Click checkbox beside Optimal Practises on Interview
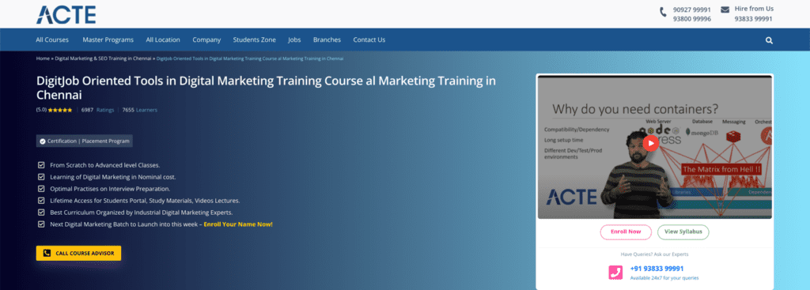The width and height of the screenshot is (810, 290). coord(41,189)
